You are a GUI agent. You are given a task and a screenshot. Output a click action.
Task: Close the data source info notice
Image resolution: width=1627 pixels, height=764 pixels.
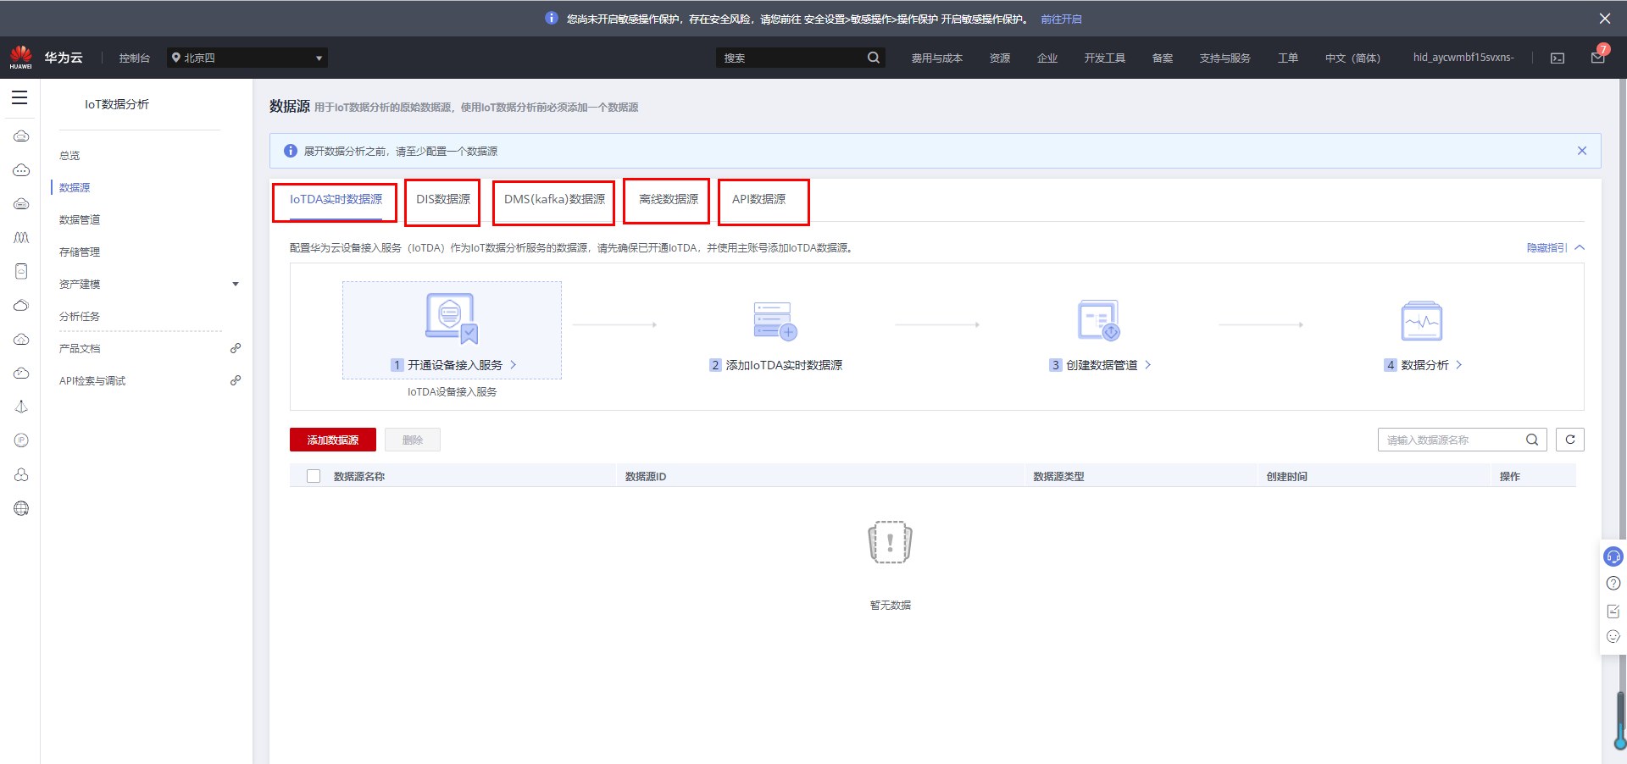click(x=1582, y=151)
